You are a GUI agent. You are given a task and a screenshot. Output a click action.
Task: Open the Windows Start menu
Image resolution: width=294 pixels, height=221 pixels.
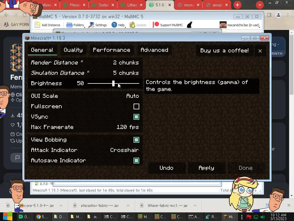click(7, 217)
